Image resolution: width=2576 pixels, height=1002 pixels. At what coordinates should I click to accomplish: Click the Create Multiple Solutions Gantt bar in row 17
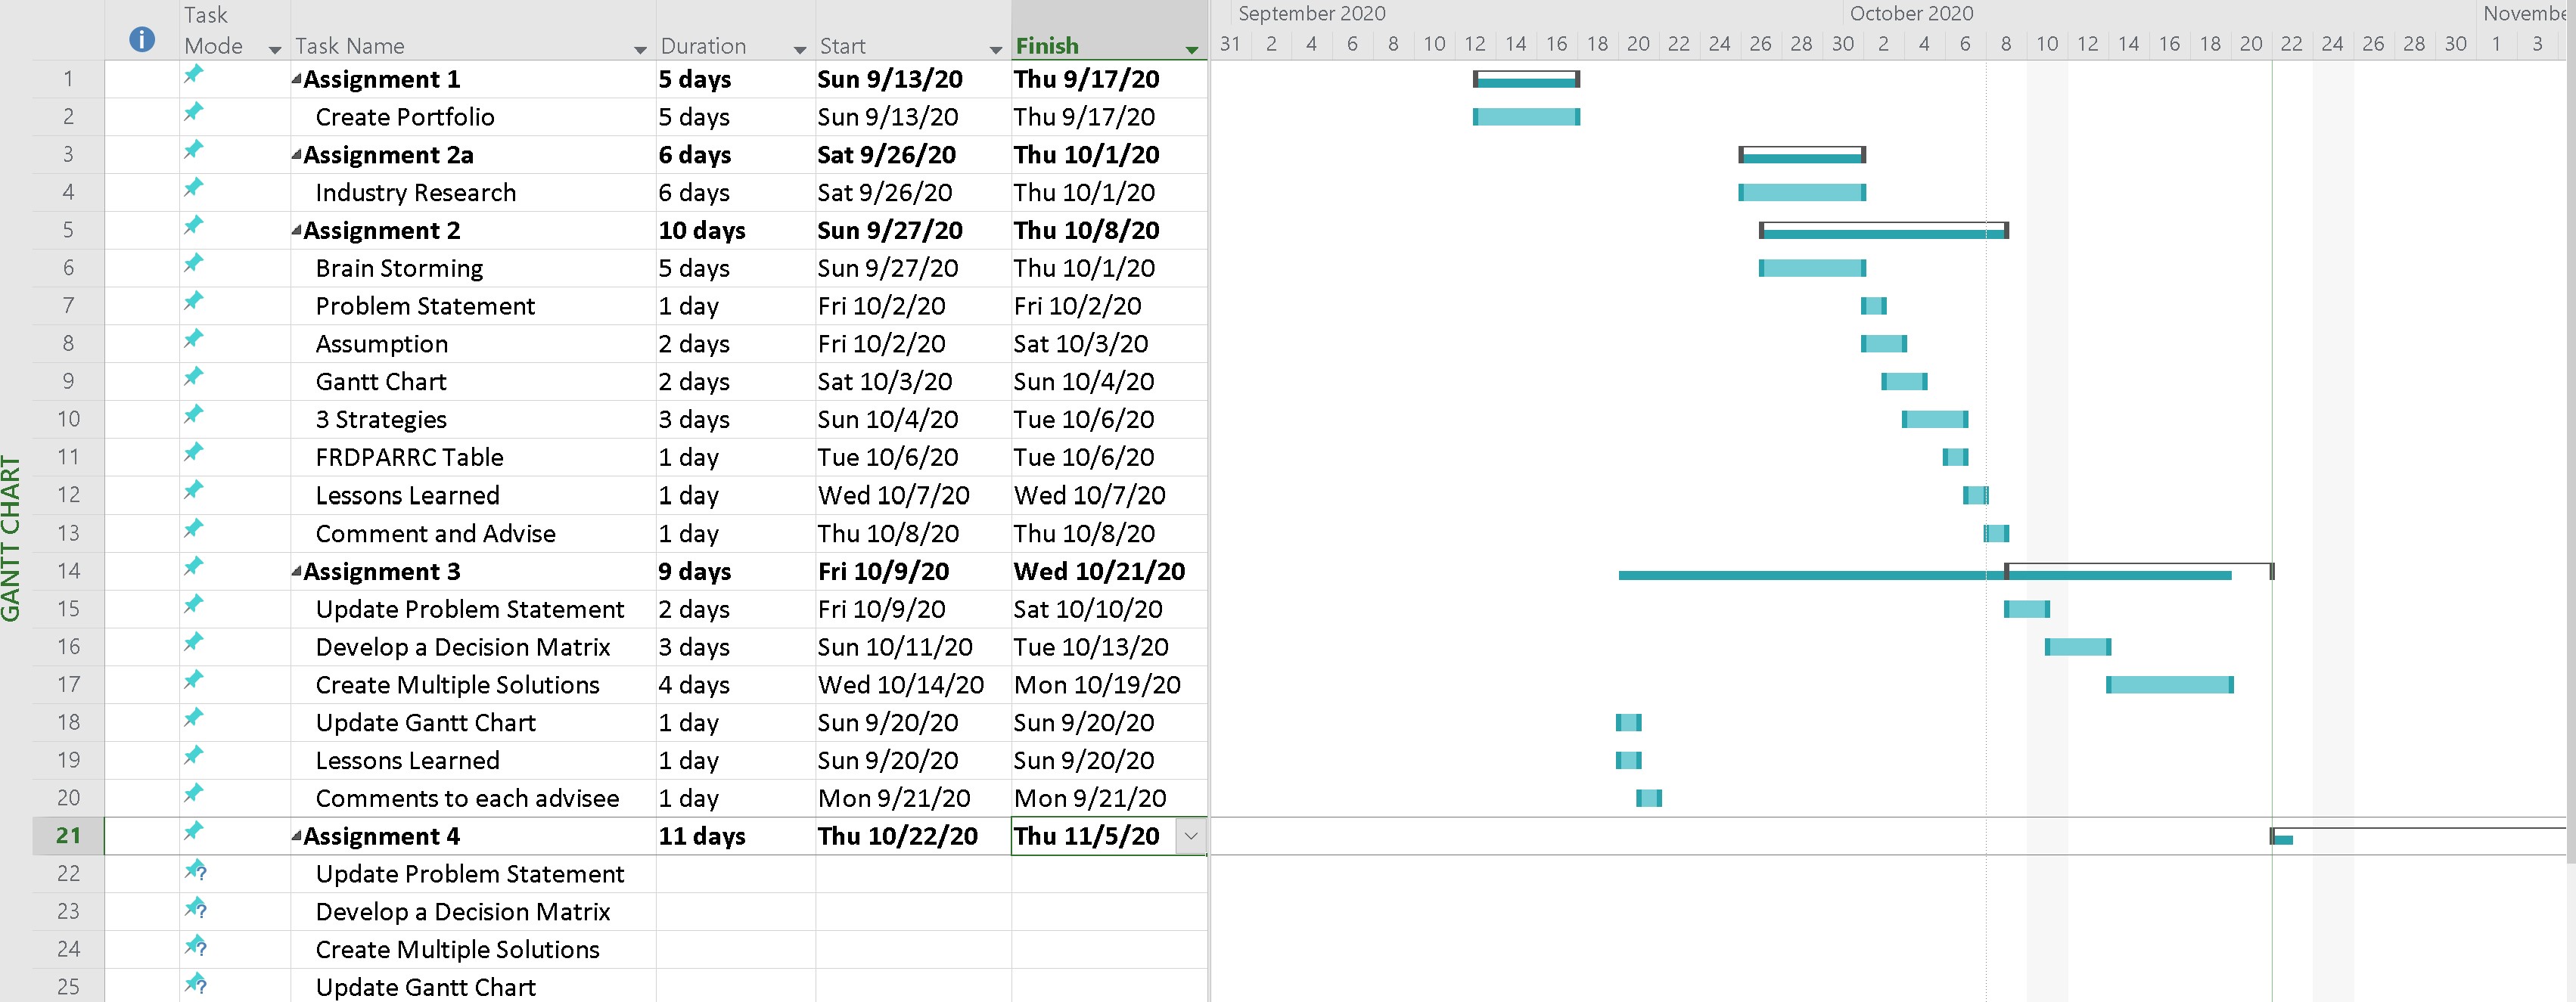[x=2170, y=685]
